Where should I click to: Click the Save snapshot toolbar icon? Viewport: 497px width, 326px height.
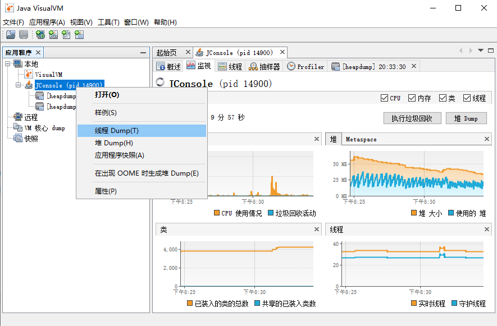pos(24,35)
